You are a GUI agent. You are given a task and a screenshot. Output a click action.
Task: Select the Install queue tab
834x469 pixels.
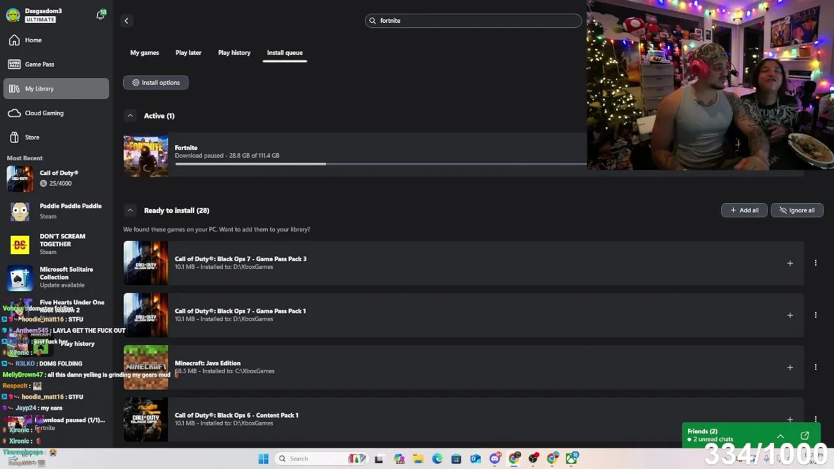click(285, 53)
